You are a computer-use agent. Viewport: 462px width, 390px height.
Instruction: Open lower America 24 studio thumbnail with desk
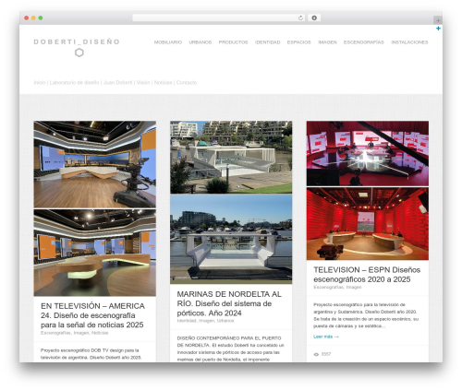point(95,253)
